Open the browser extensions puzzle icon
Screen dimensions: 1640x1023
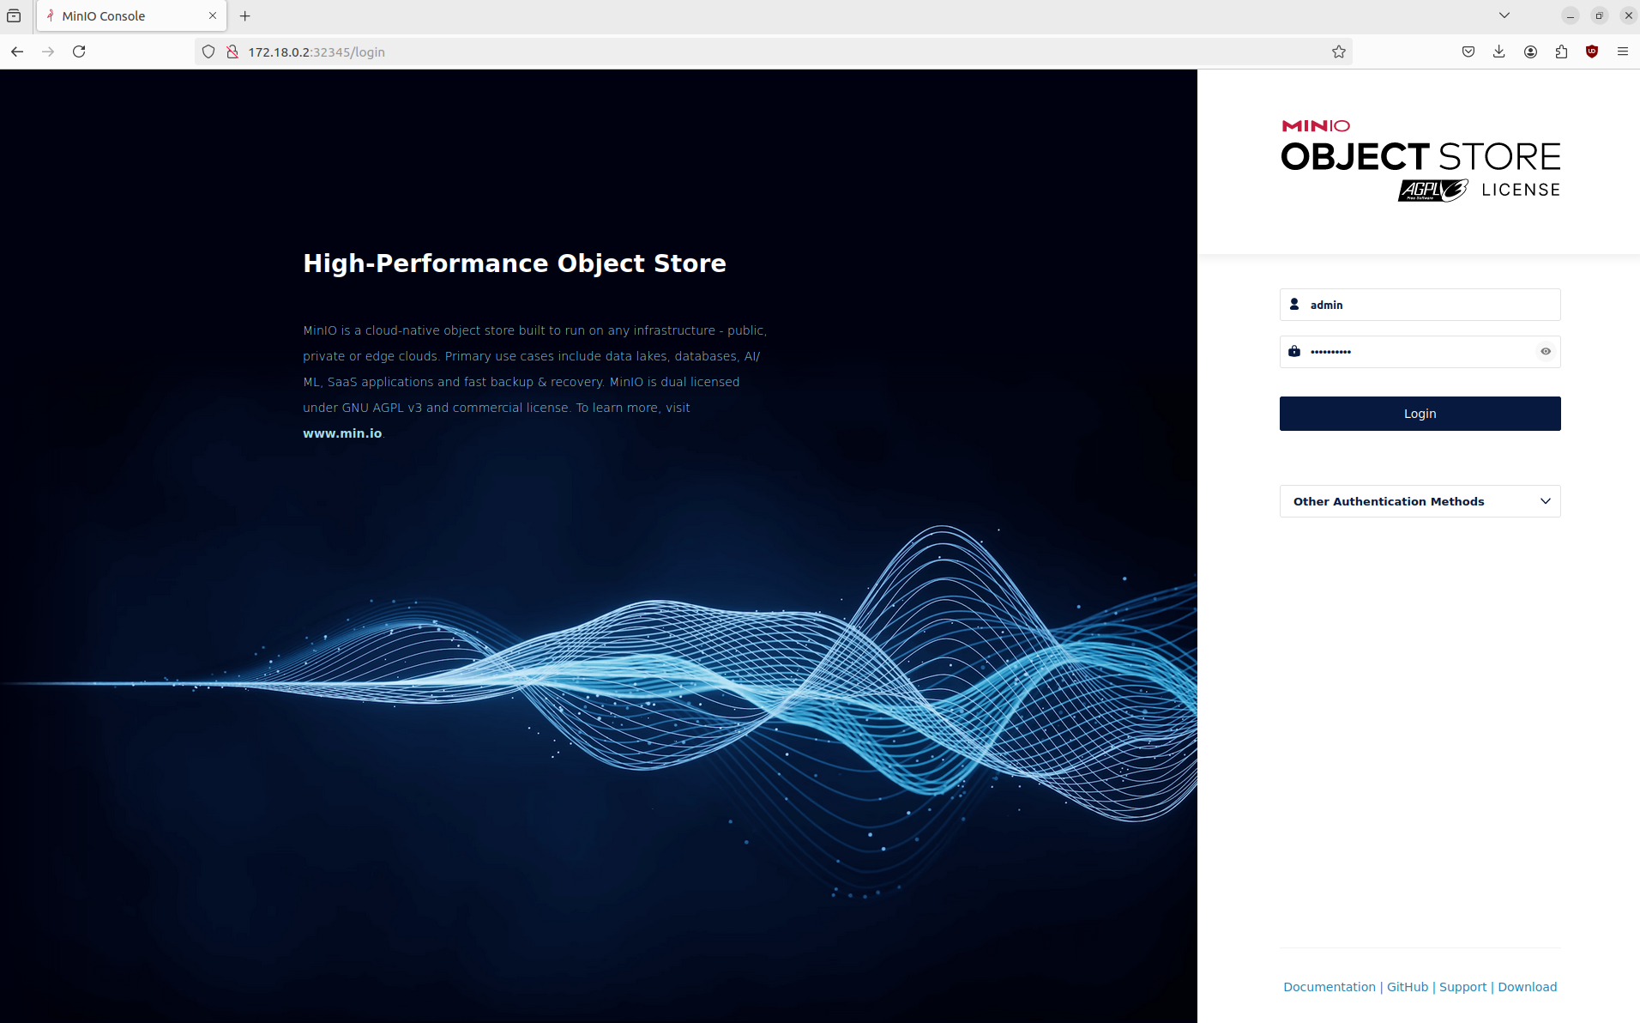click(x=1561, y=51)
